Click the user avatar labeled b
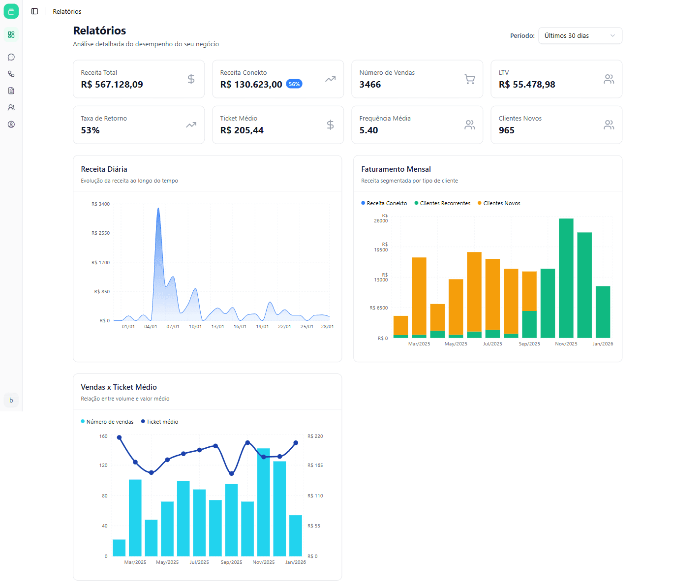This screenshot has height=588, width=673. pyautogui.click(x=11, y=400)
